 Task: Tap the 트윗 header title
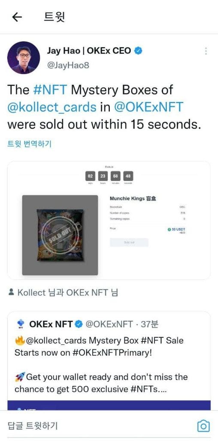pos(54,17)
